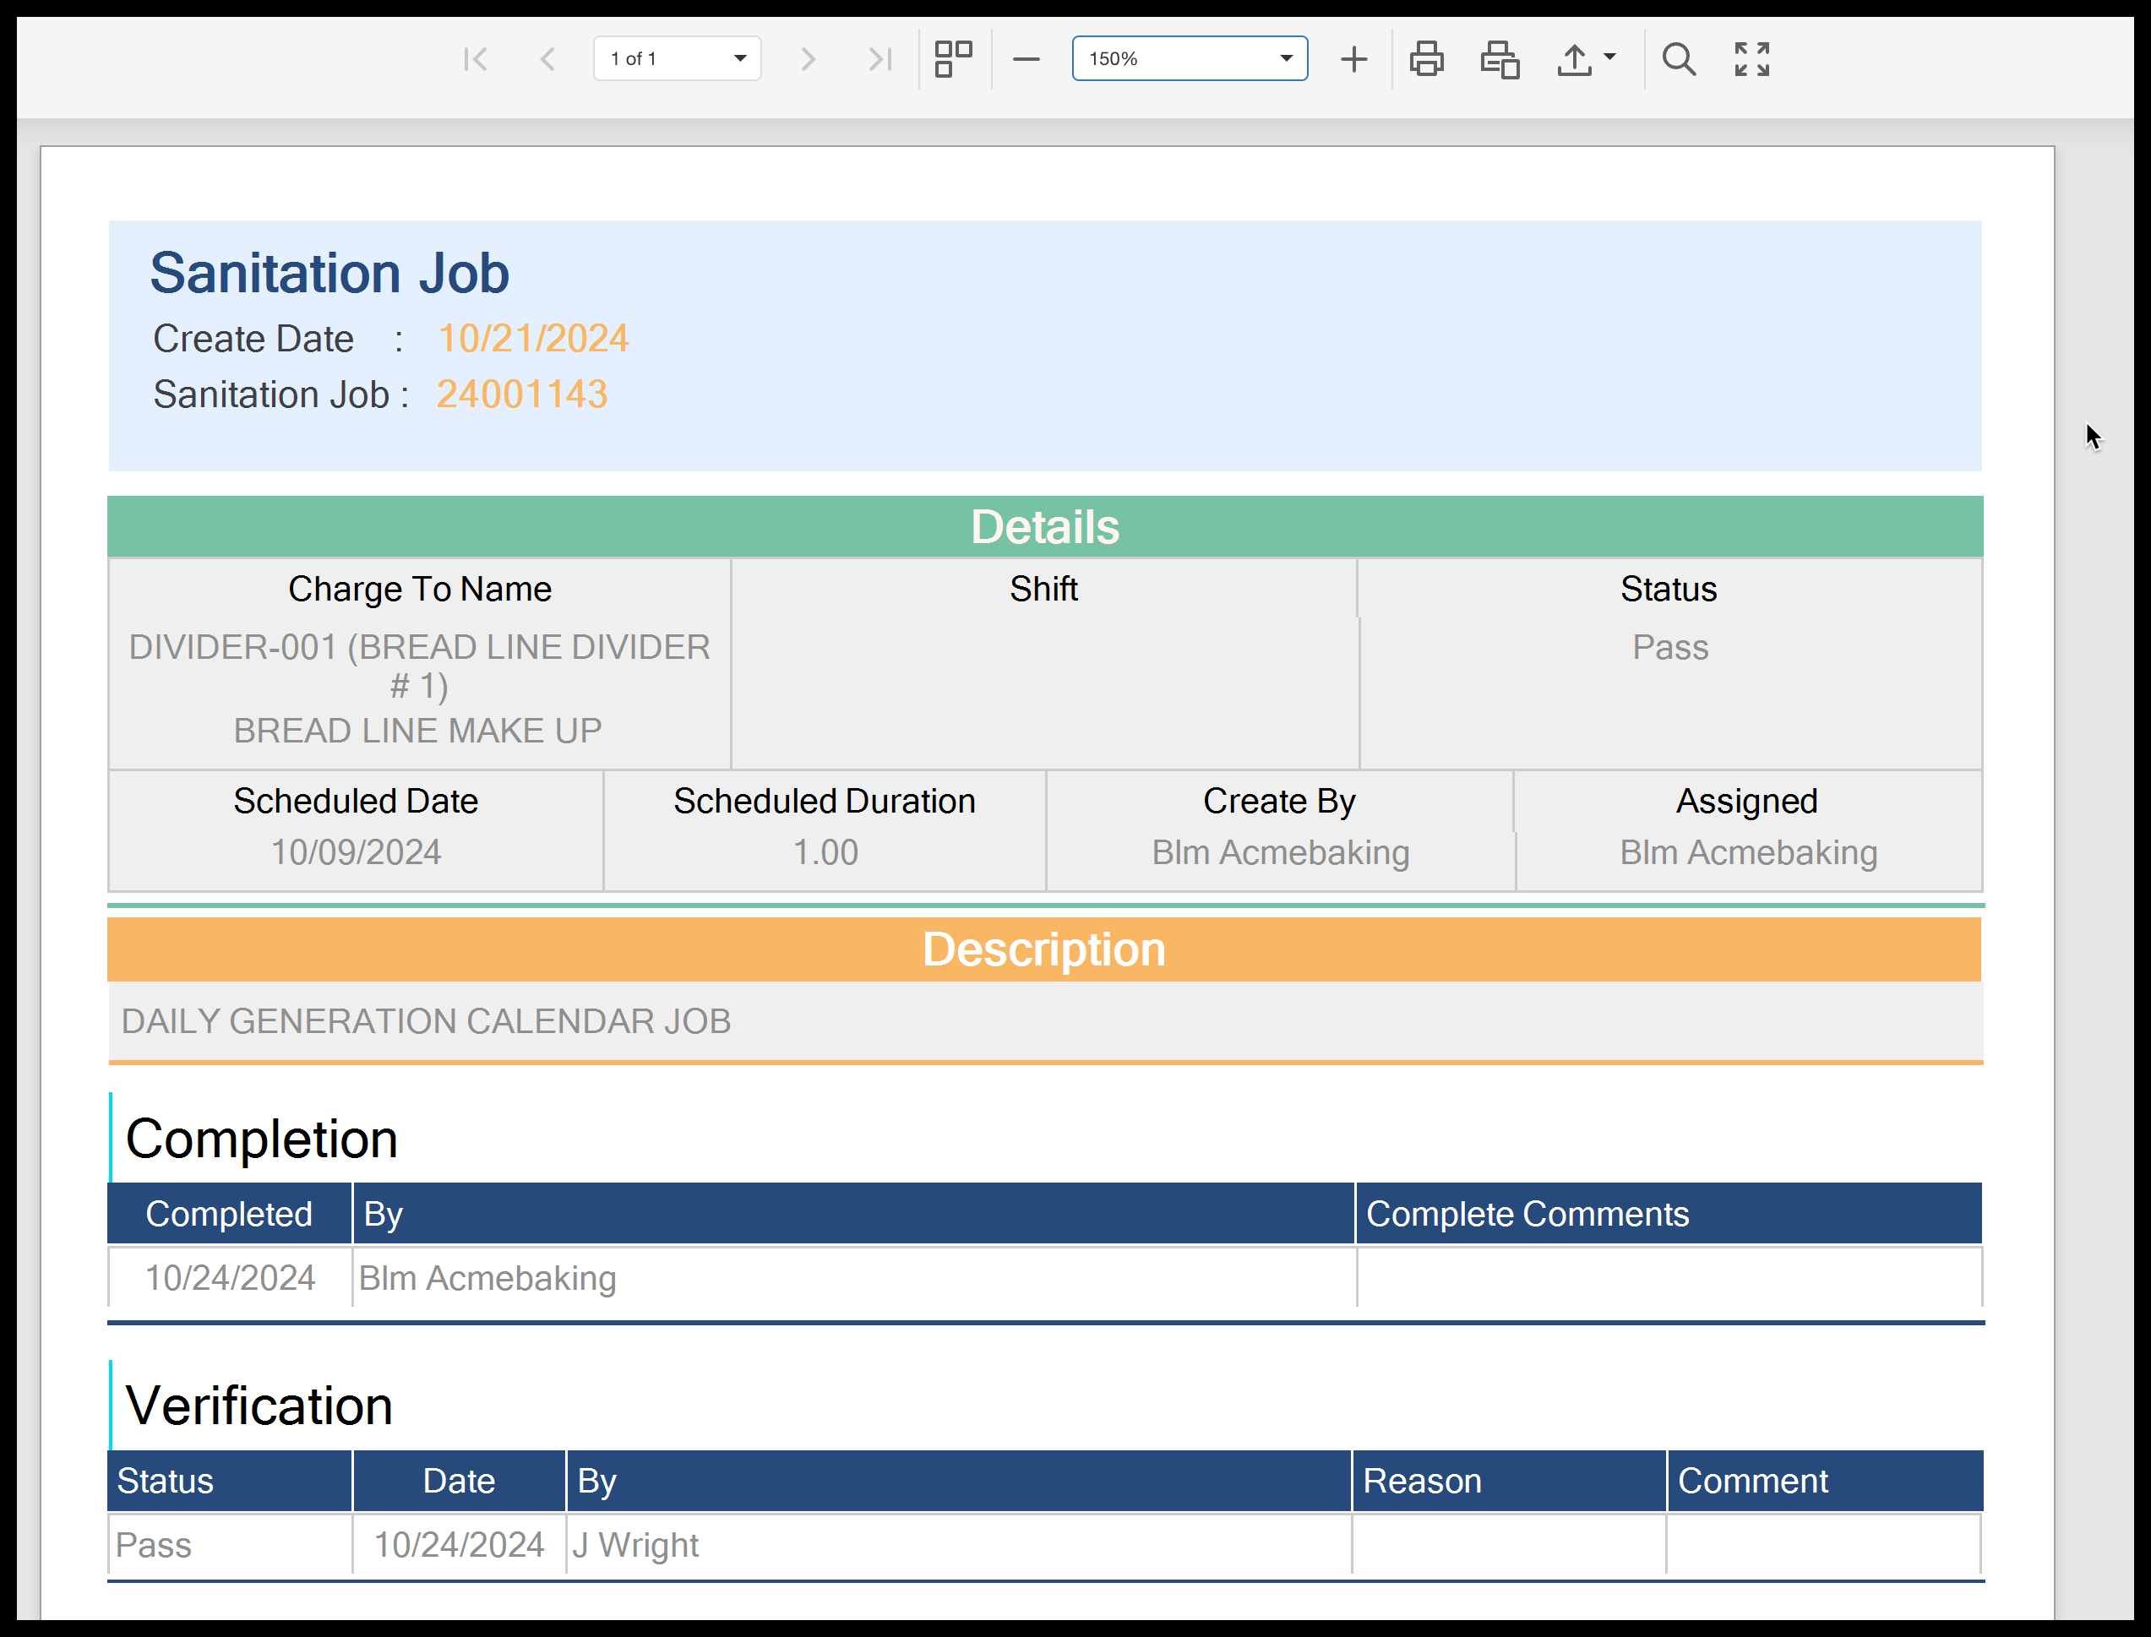Screen dimensions: 2151x1637
Task: Expand the 150% zoom level dropdown
Action: coord(1189,59)
